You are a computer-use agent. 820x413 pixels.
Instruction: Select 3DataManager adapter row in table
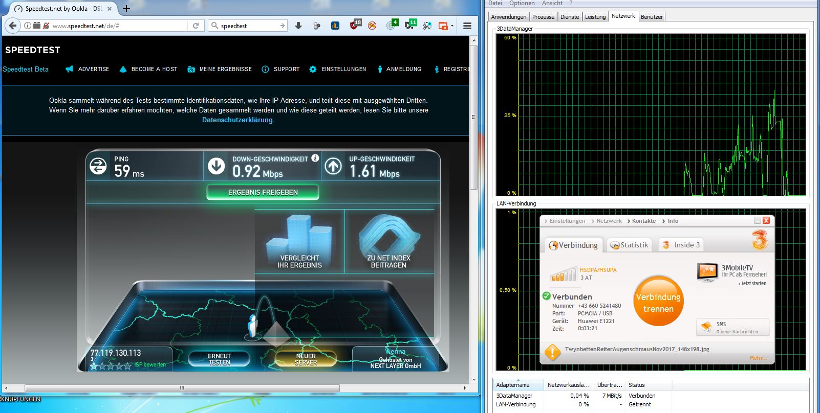651,396
